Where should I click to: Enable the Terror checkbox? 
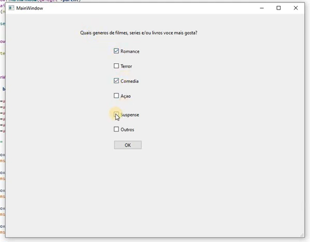pyautogui.click(x=116, y=66)
